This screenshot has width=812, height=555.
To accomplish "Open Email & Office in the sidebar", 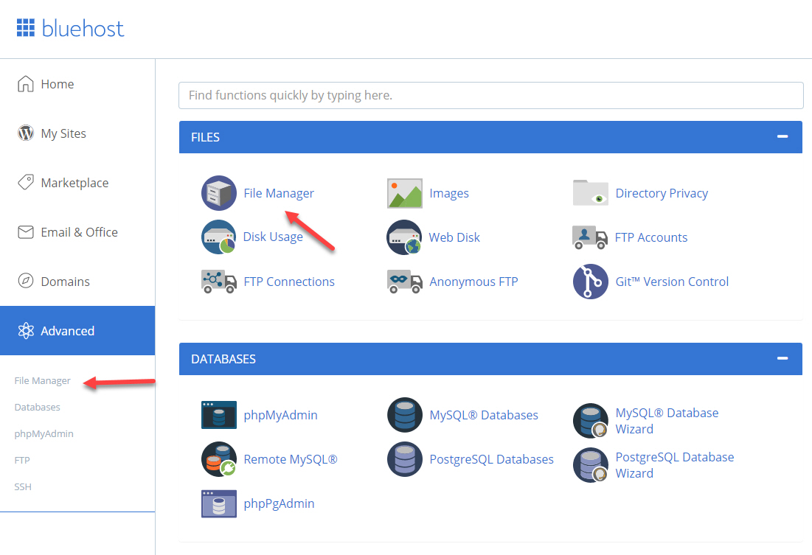I will tap(77, 232).
